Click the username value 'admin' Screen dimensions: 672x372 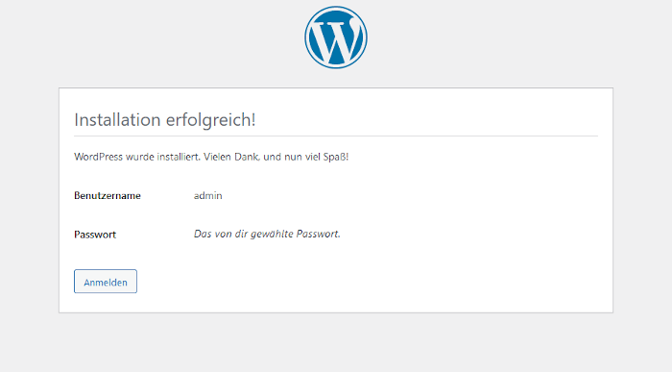pos(208,196)
